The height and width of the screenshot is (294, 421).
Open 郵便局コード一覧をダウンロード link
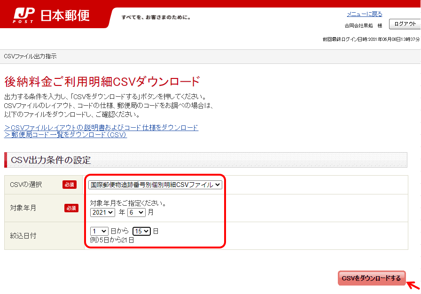point(65,135)
